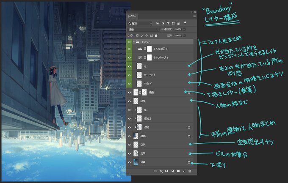
Task: Filter layers by type (text) layers
Action: coord(168,23)
